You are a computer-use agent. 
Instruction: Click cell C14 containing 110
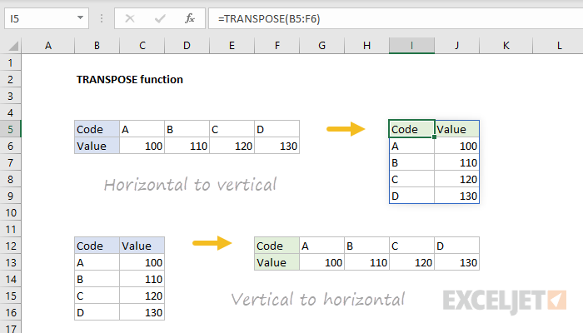[x=142, y=279]
